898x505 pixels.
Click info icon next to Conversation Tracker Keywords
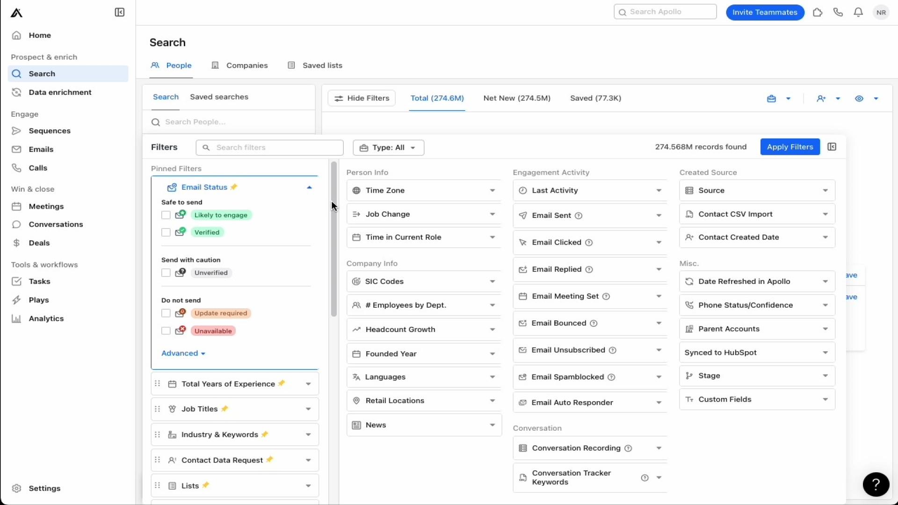[x=645, y=478]
